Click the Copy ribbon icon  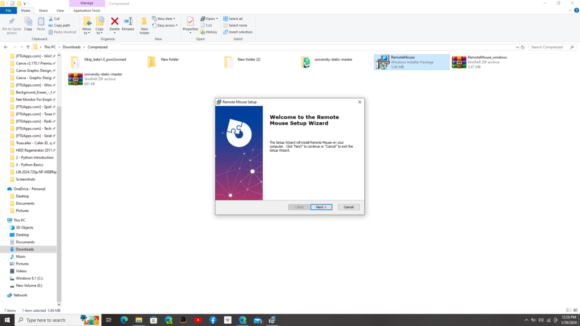[x=28, y=24]
